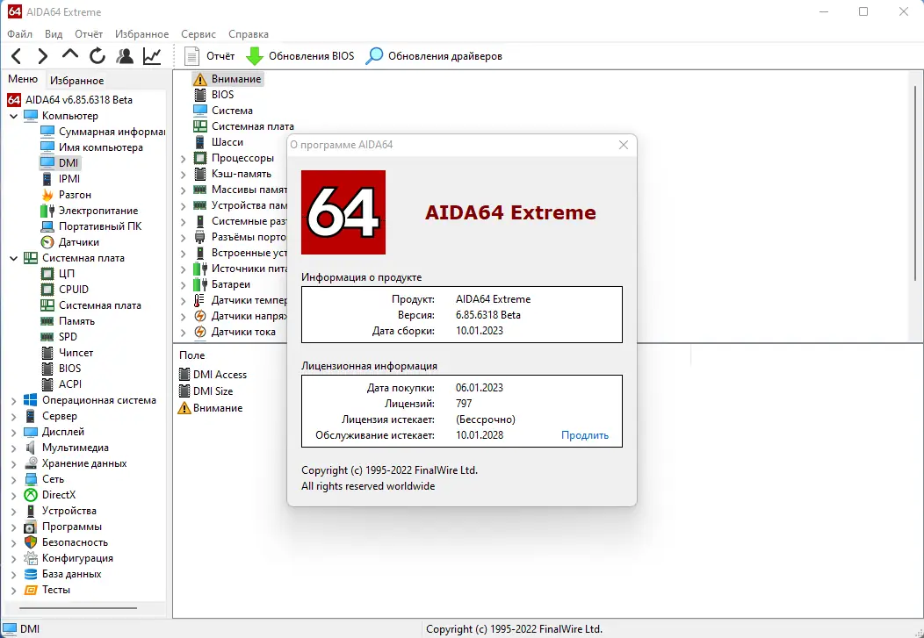
Task: Open the Сервис menu
Action: [x=199, y=34]
